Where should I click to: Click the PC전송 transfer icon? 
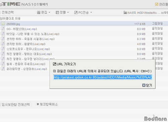pos(76,12)
